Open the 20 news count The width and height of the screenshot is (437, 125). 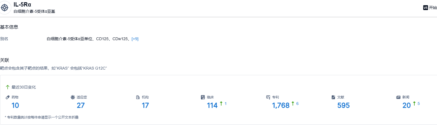(x=406, y=105)
